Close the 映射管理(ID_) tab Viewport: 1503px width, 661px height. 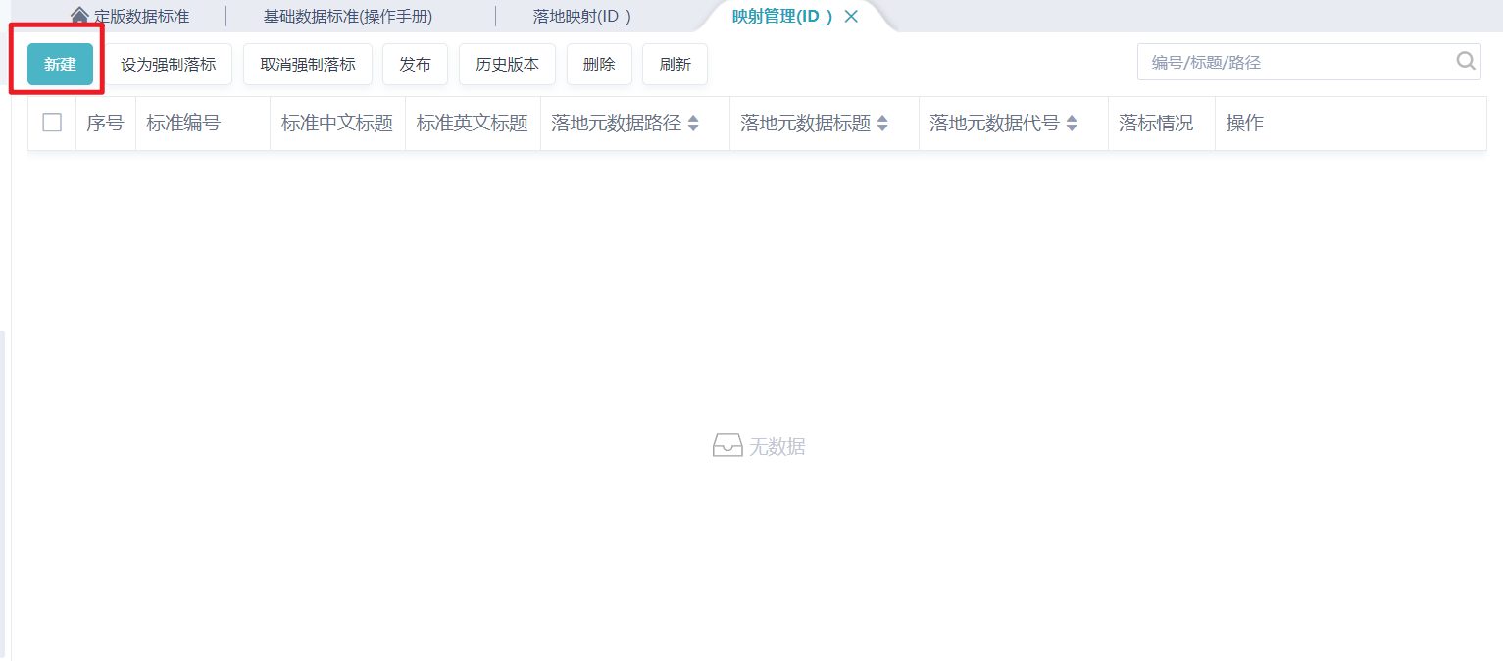click(x=849, y=16)
